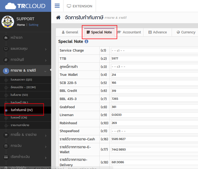Open the Home link under SUPPORT
Screen dimensions: 198x169
tap(21, 25)
